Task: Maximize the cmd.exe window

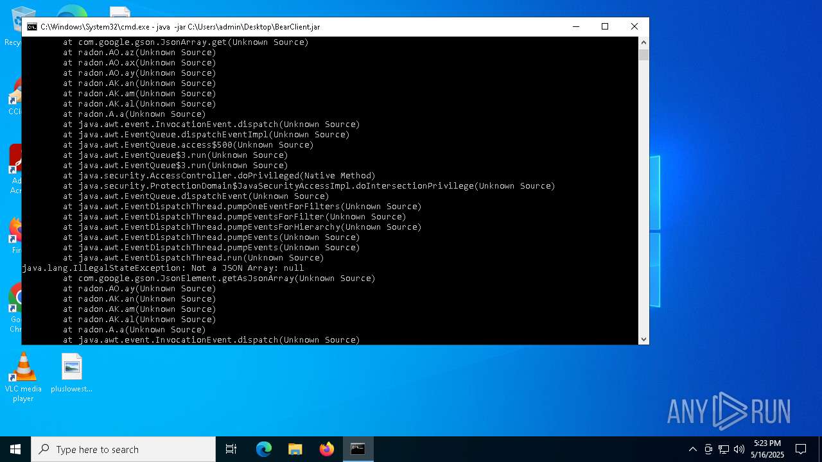Action: (x=605, y=26)
